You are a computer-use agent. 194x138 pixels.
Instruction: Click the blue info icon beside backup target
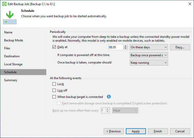point(109,97)
